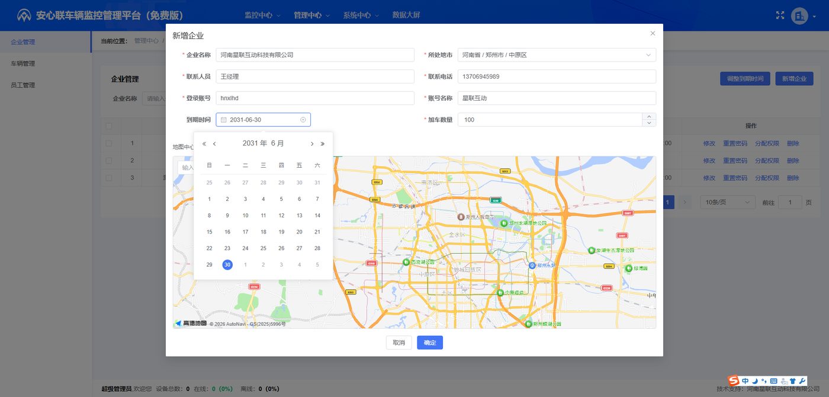Open the 10条/页 page size dropdown
The height and width of the screenshot is (397, 829).
728,202
